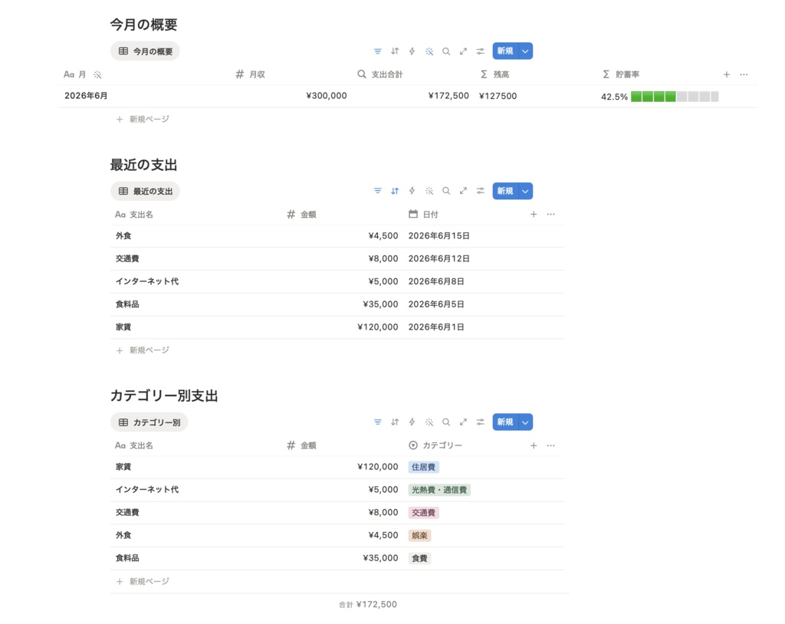Open 新規 dropdown arrow in カテゴリー別

pos(525,422)
